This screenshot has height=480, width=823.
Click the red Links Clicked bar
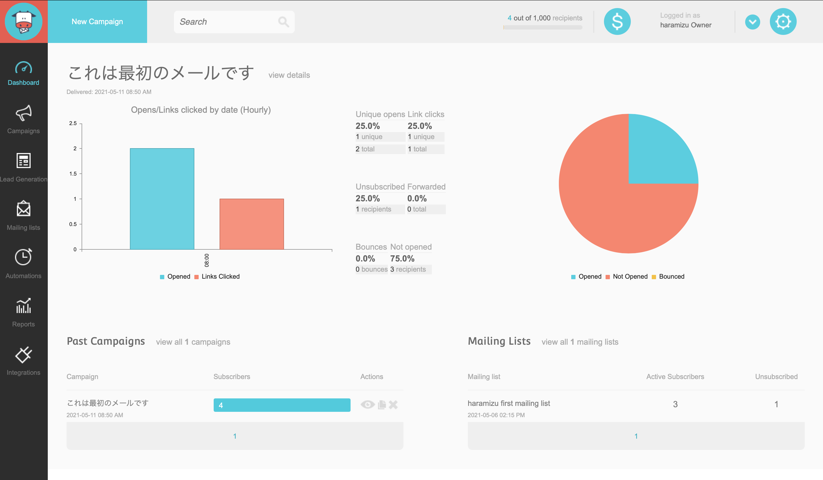(x=252, y=224)
